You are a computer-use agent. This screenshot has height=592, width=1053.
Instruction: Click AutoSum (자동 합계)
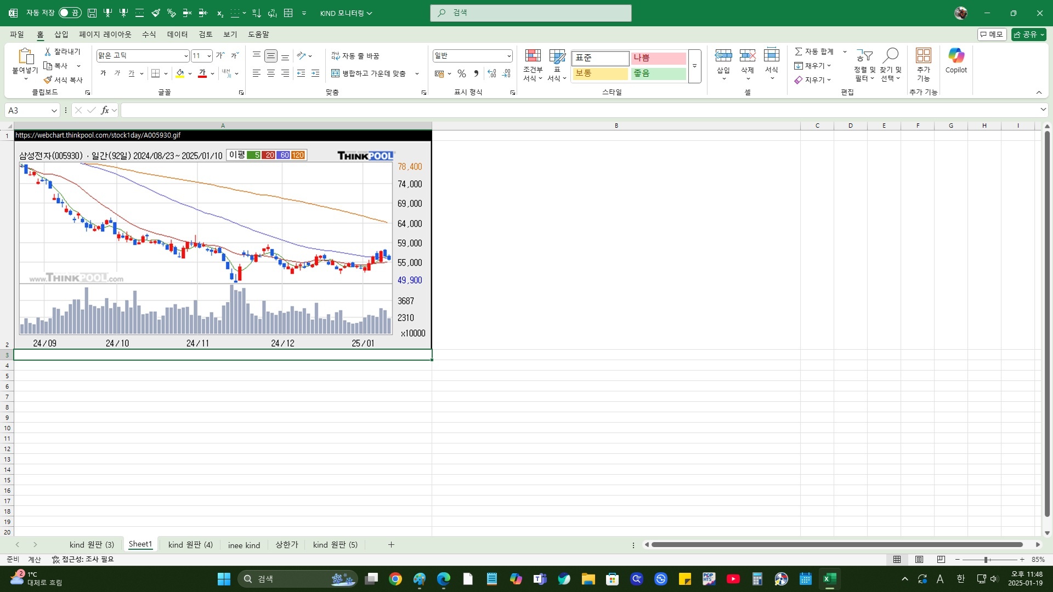point(814,52)
